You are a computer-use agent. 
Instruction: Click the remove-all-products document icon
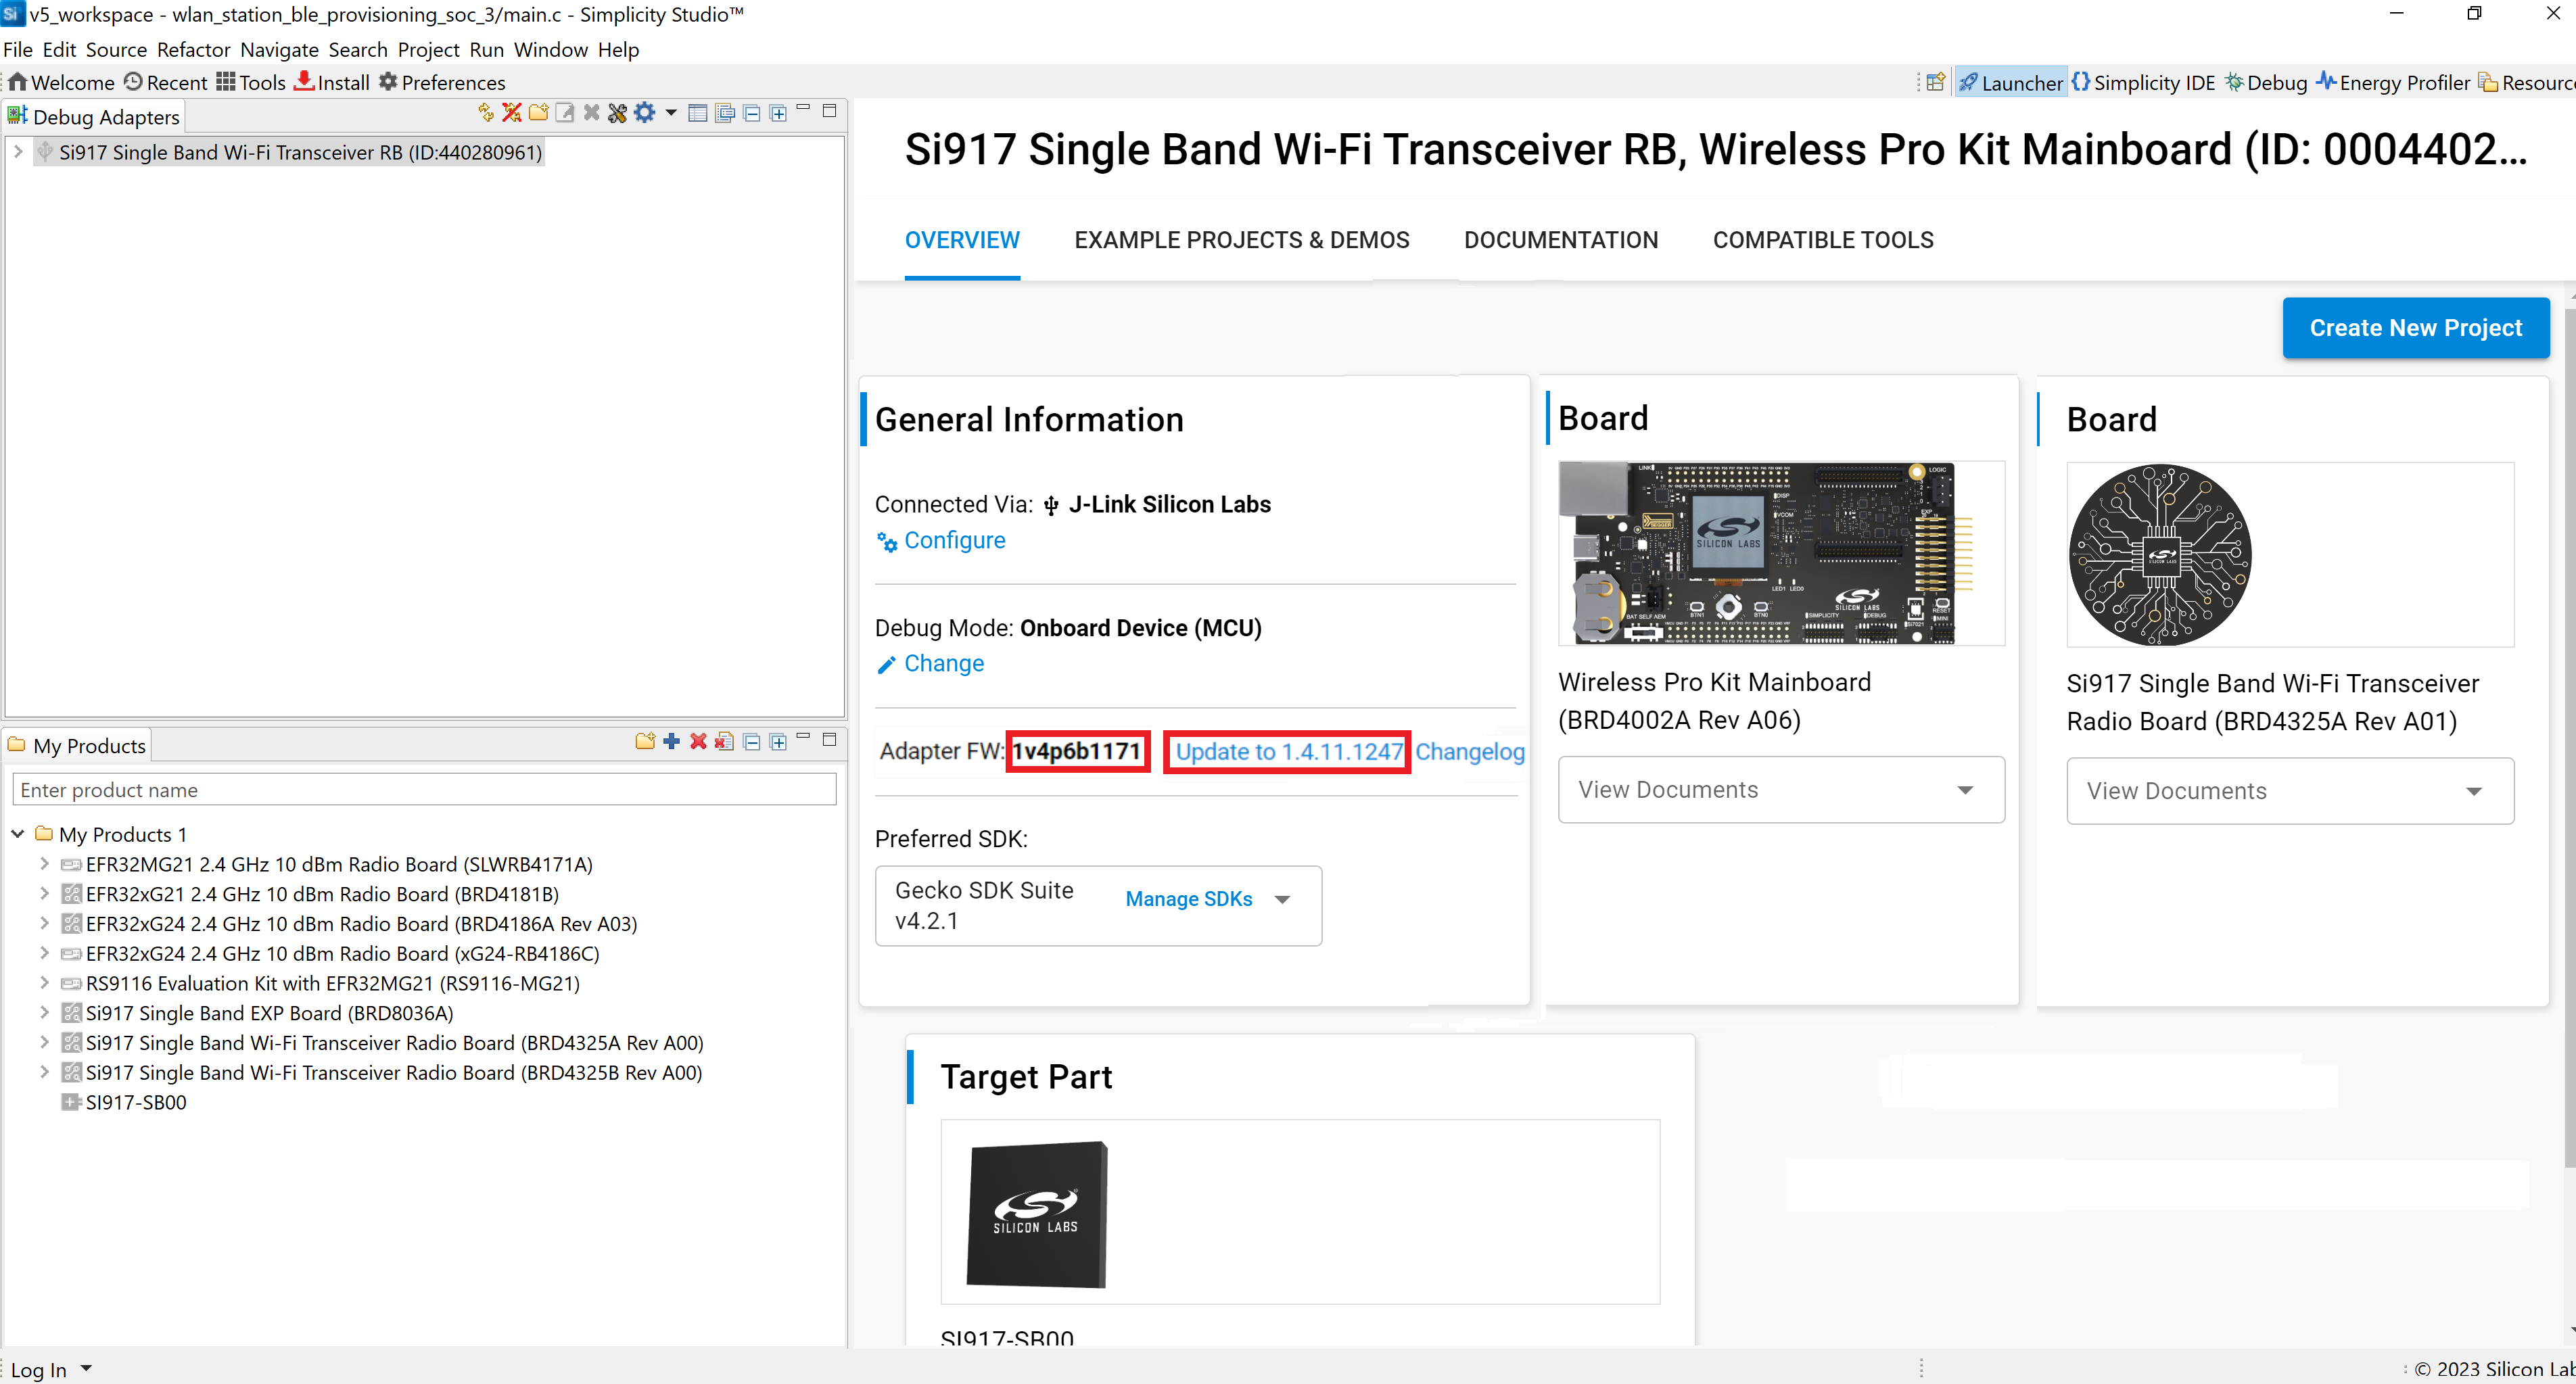tap(725, 741)
